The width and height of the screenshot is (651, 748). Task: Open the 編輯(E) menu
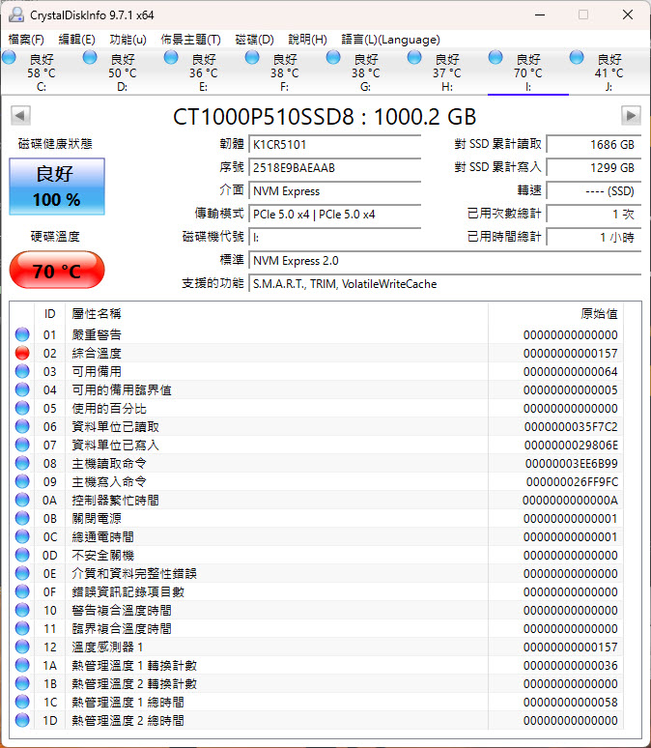(76, 40)
